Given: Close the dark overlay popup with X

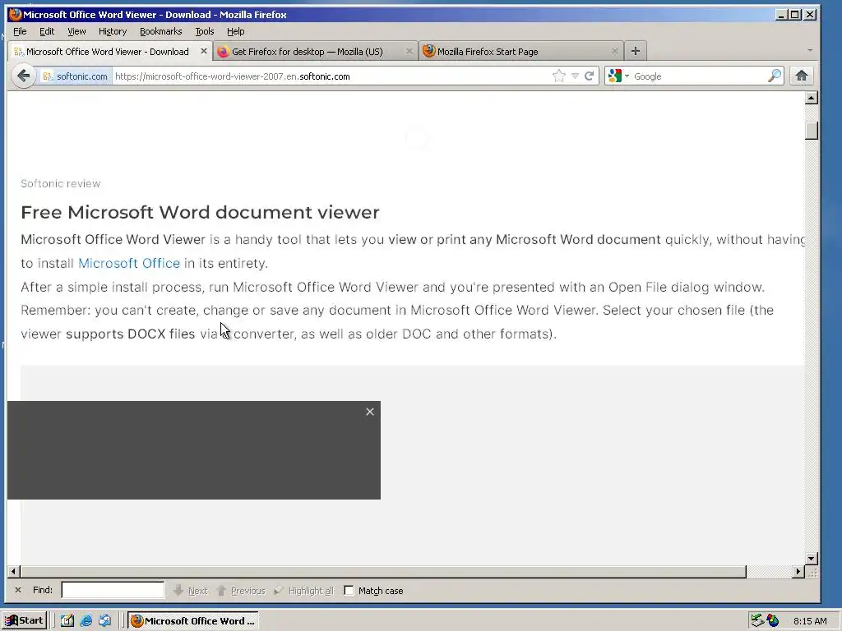Looking at the screenshot, I should (x=369, y=412).
